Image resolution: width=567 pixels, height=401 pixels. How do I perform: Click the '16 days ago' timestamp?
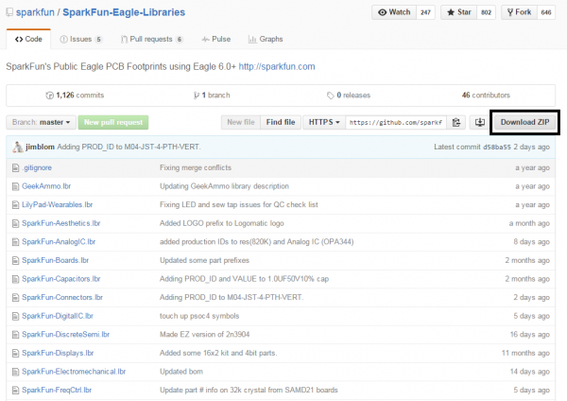pyautogui.click(x=530, y=335)
